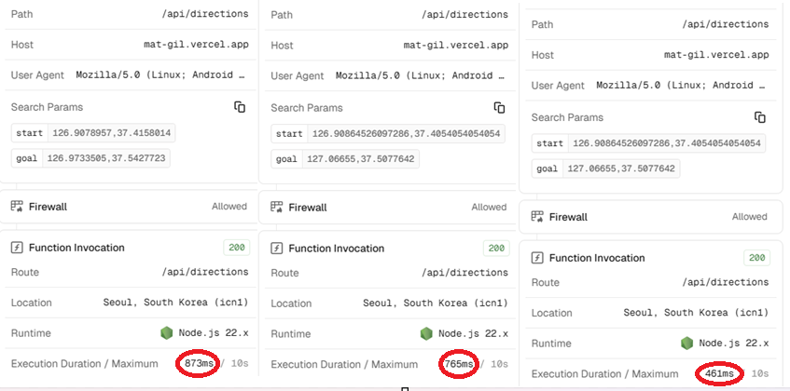Viewport: 790px width, 391px height.
Task: Click left panel (873ms) Firewall Allowed status
Action: click(x=229, y=206)
